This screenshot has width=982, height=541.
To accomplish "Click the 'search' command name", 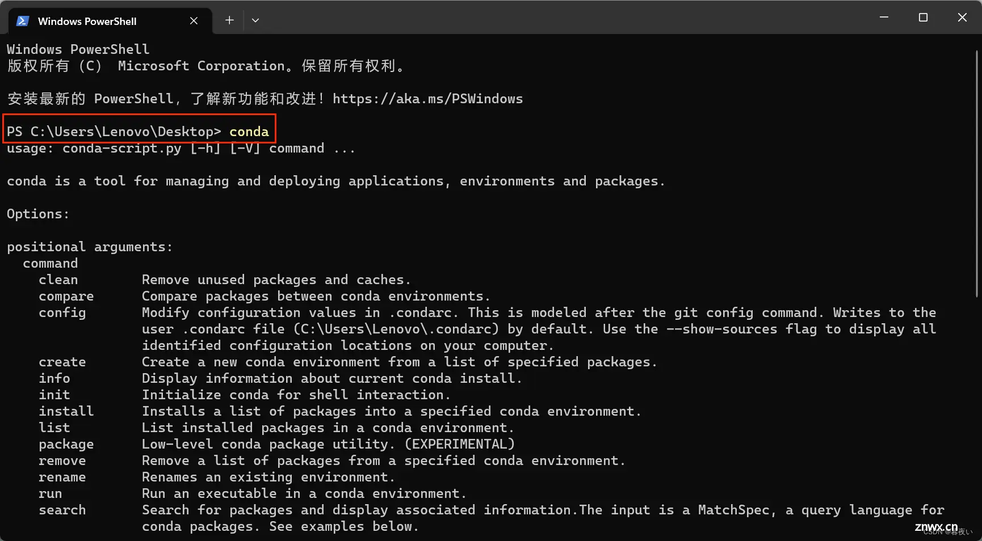I will tap(62, 510).
